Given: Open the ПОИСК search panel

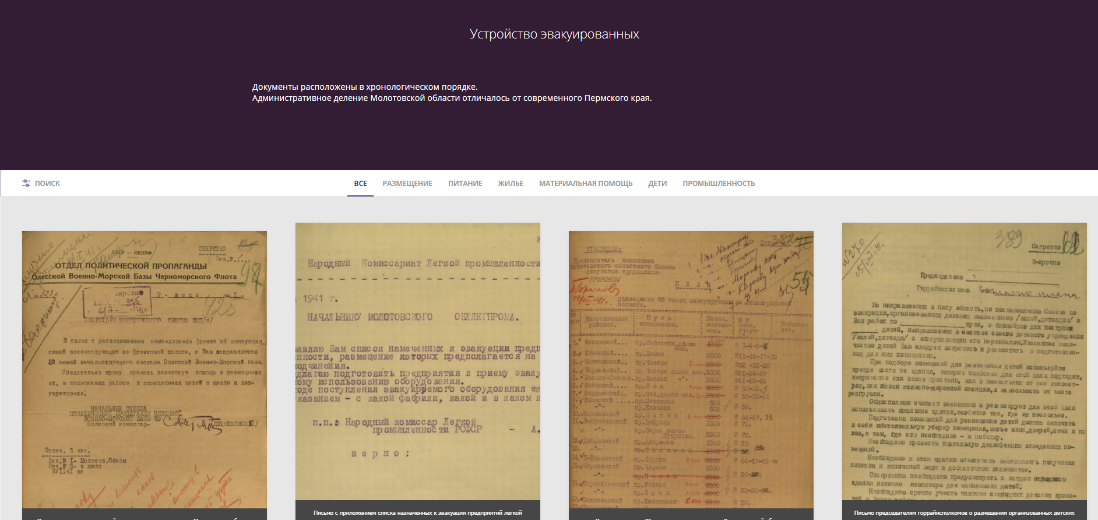Looking at the screenshot, I should point(47,183).
